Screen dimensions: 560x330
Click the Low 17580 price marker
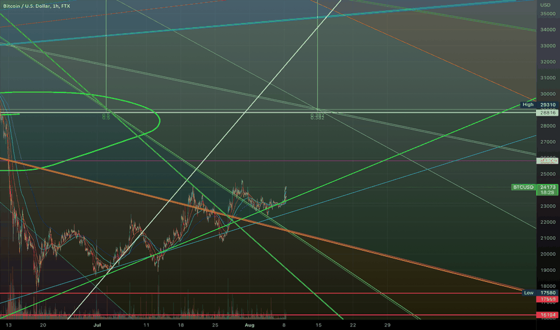pyautogui.click(x=540, y=293)
